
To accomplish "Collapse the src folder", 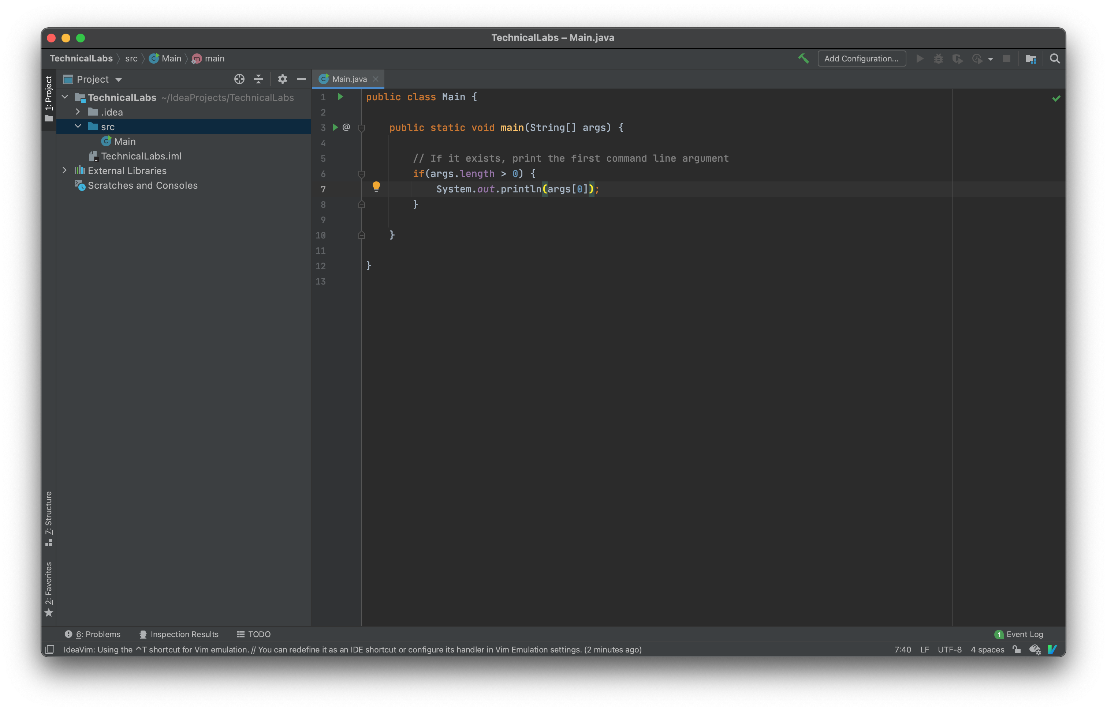I will (78, 126).
